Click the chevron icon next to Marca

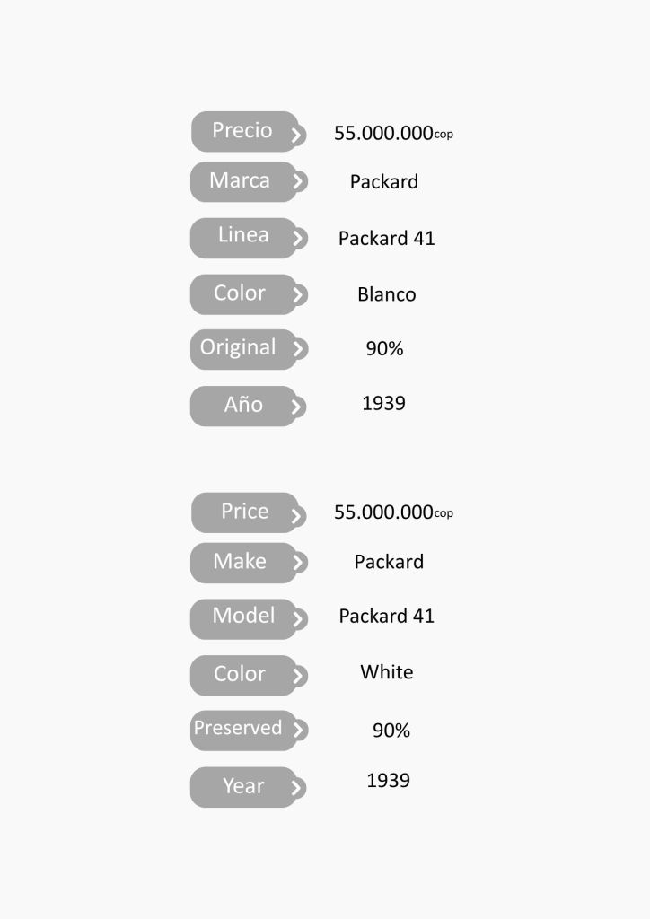pos(298,182)
